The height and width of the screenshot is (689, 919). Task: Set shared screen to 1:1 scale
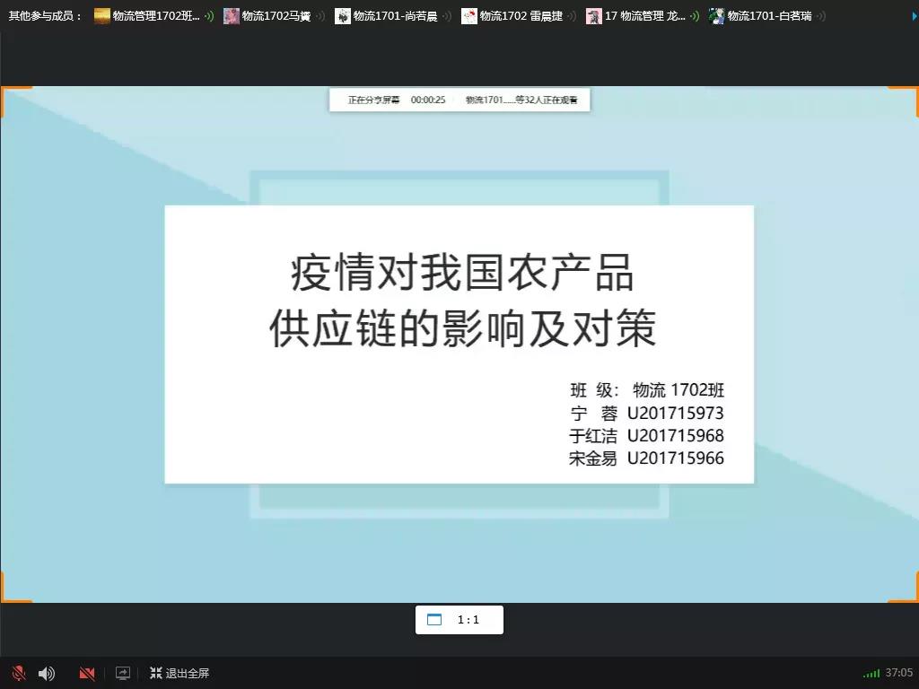[x=468, y=620]
